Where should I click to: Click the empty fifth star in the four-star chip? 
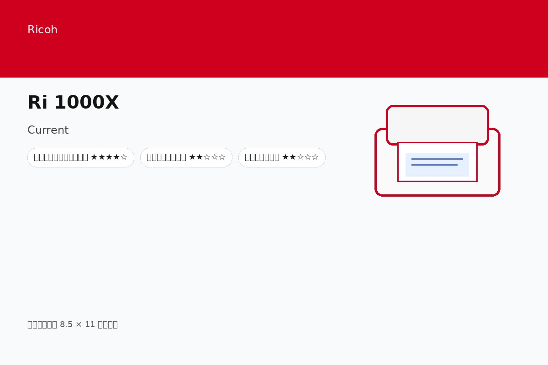tap(124, 157)
